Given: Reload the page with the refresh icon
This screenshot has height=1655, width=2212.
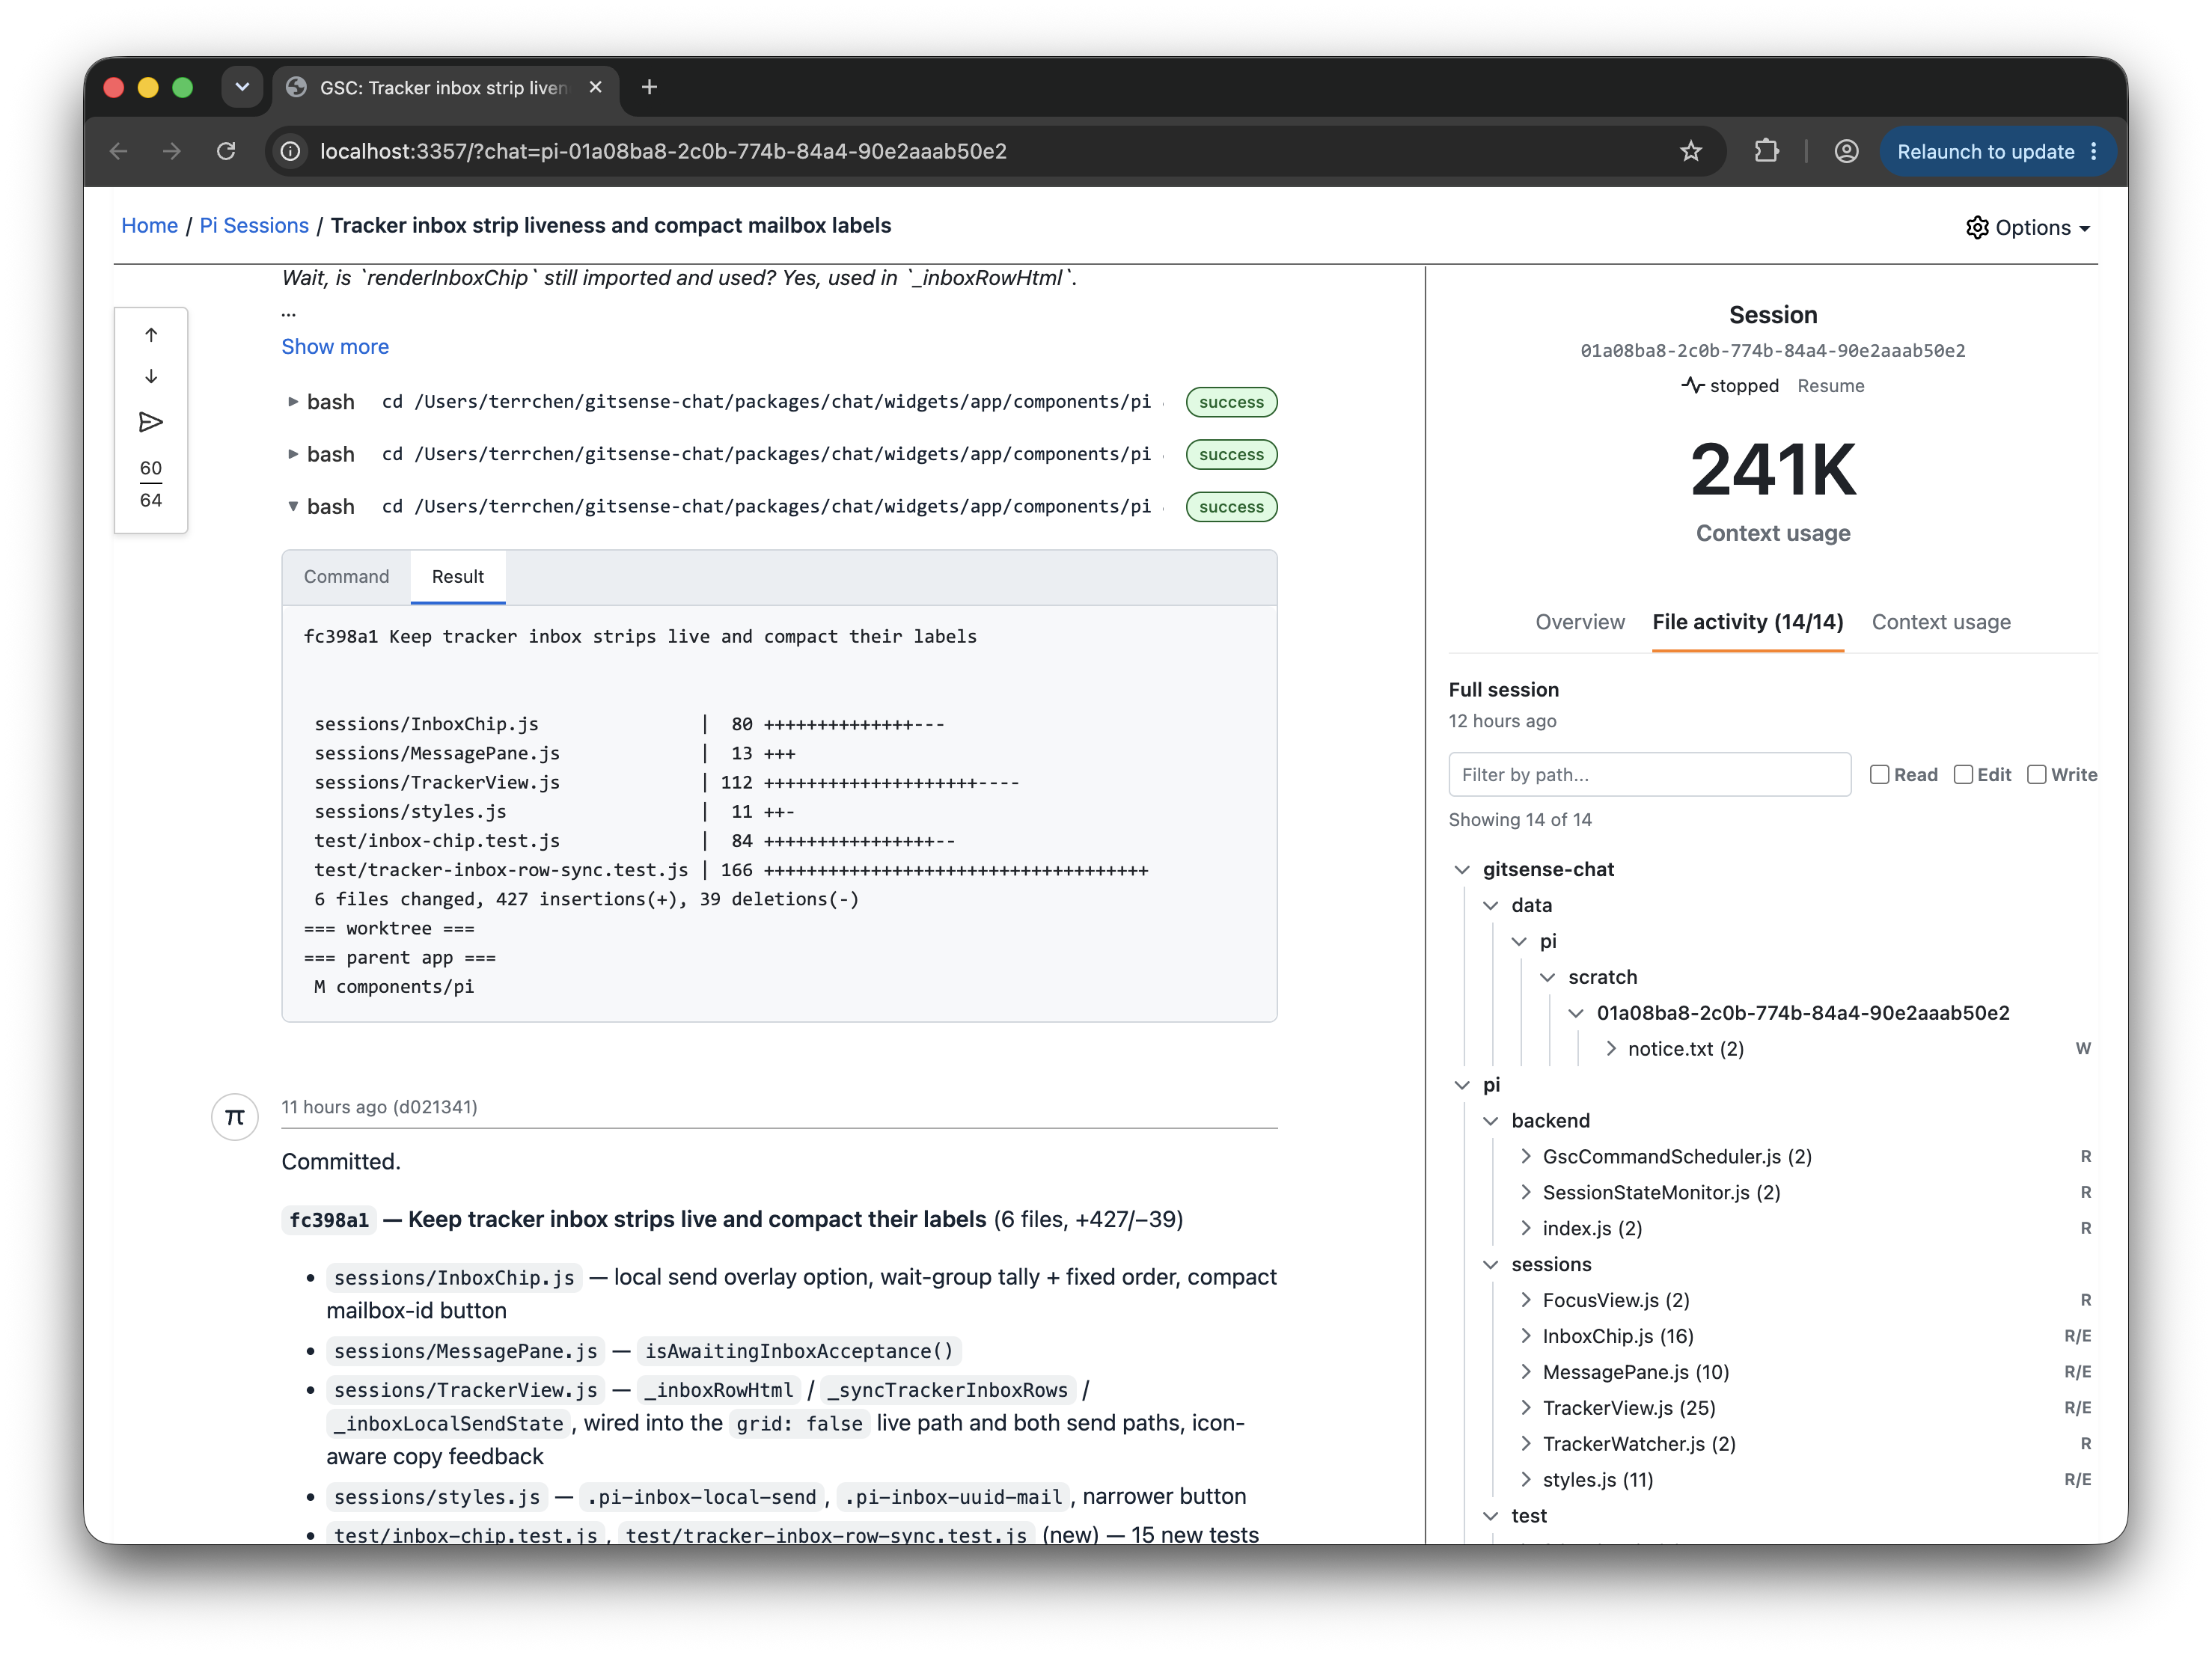Looking at the screenshot, I should (x=226, y=151).
